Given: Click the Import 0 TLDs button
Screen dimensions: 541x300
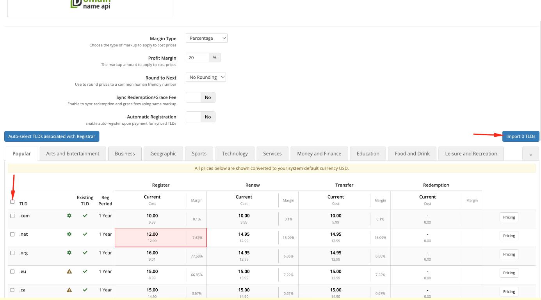Looking at the screenshot, I should 520,136.
